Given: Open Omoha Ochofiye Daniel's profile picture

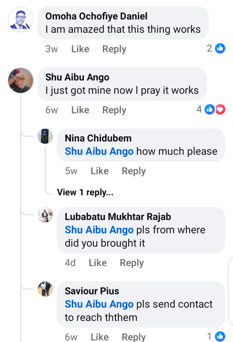Looking at the screenshot, I should 21,19.
